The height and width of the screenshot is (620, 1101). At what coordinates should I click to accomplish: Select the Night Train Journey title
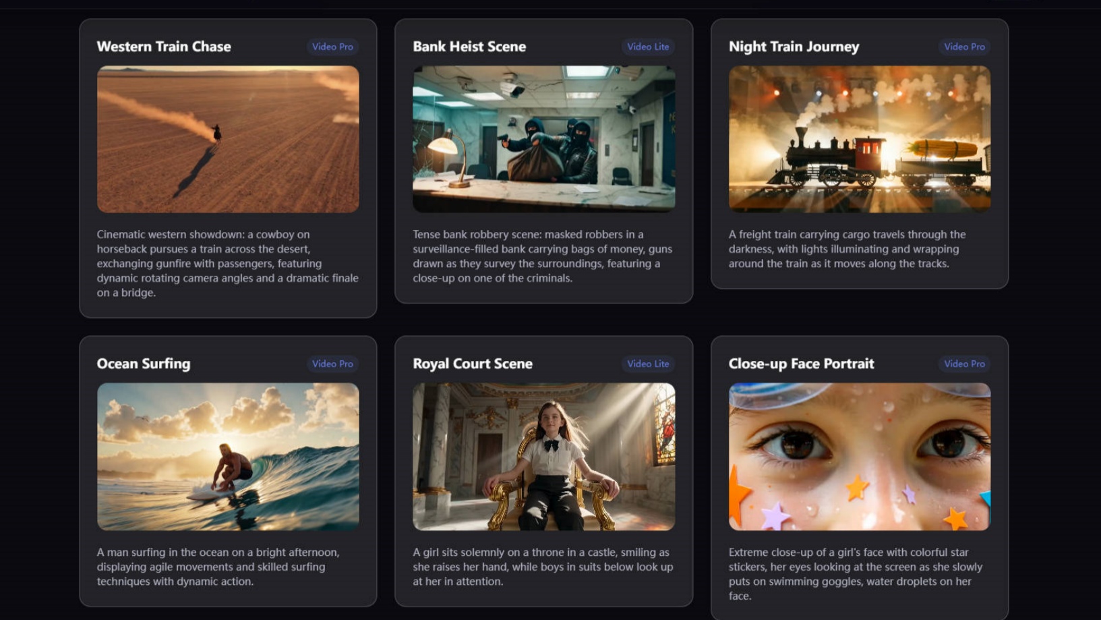(794, 47)
